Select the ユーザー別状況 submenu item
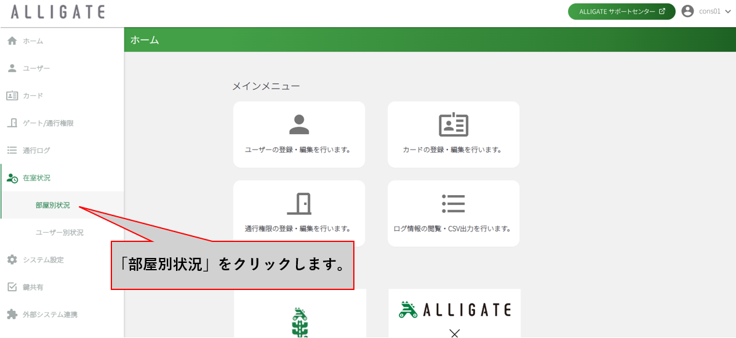736x338 pixels. (x=62, y=232)
